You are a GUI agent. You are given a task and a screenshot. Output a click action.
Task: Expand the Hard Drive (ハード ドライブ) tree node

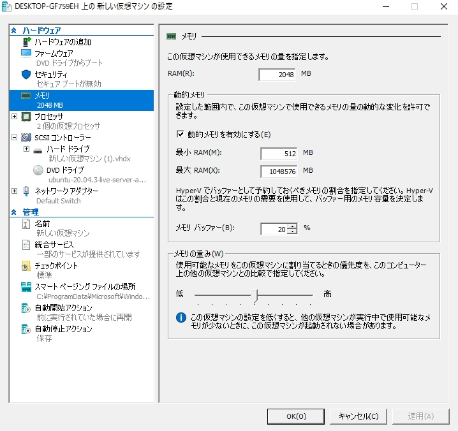pos(26,149)
